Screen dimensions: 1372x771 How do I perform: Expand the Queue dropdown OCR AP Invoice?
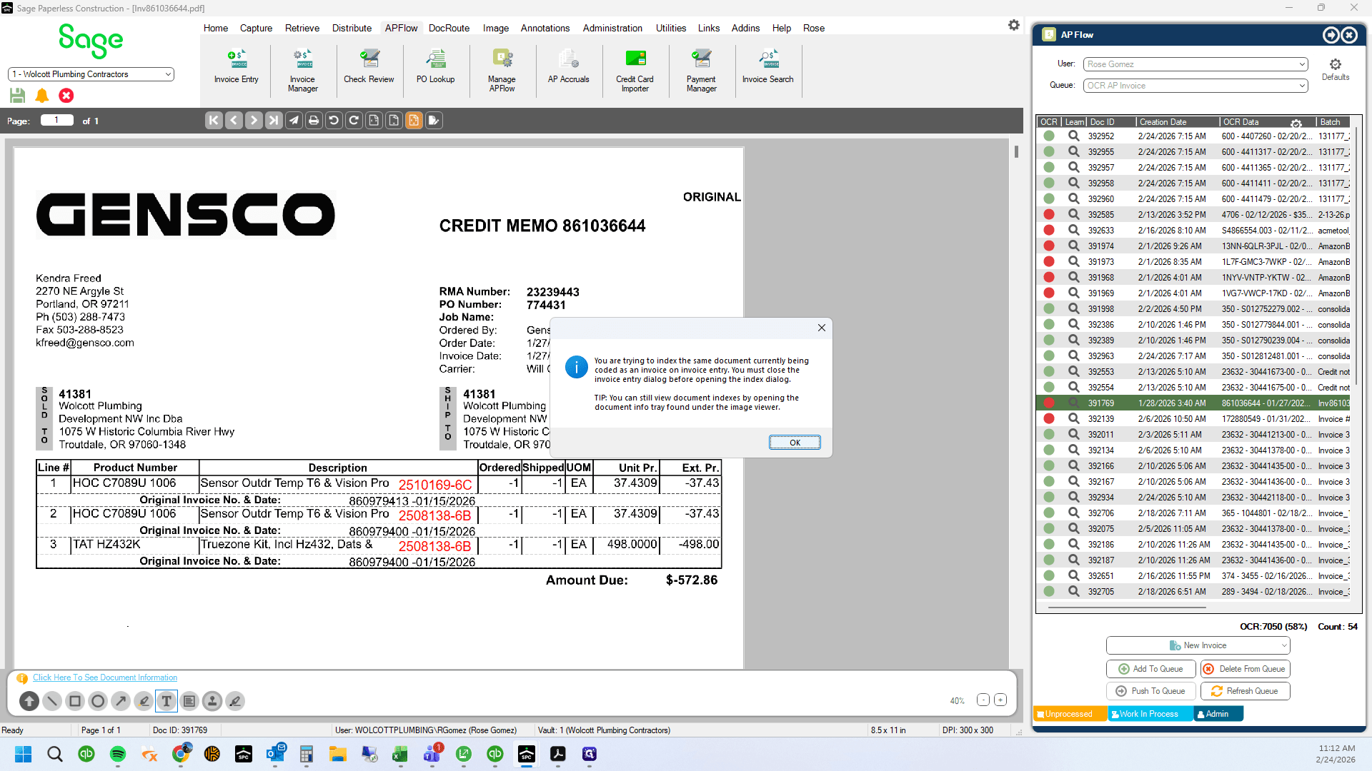pos(1302,86)
